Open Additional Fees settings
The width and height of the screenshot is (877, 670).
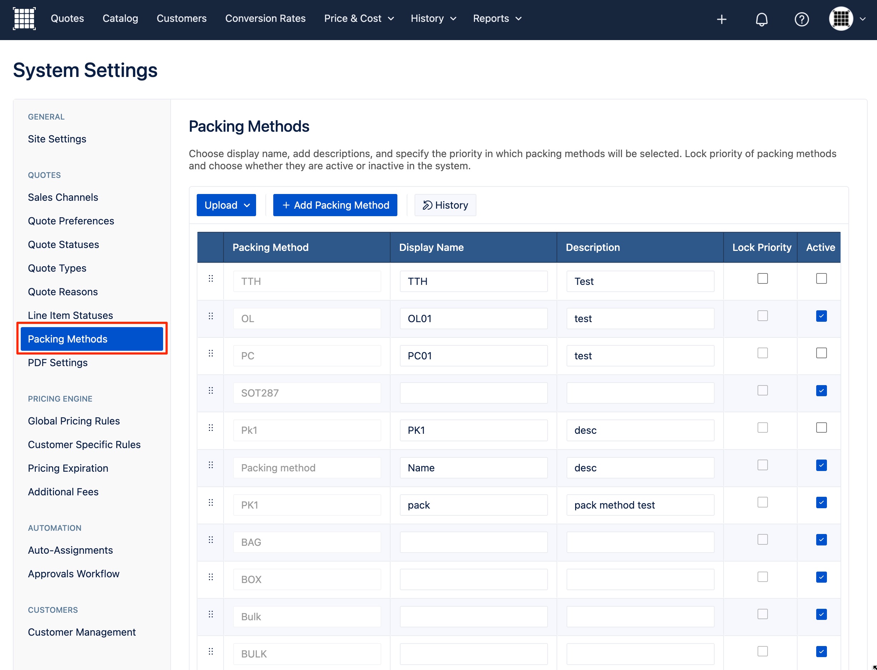[63, 491]
